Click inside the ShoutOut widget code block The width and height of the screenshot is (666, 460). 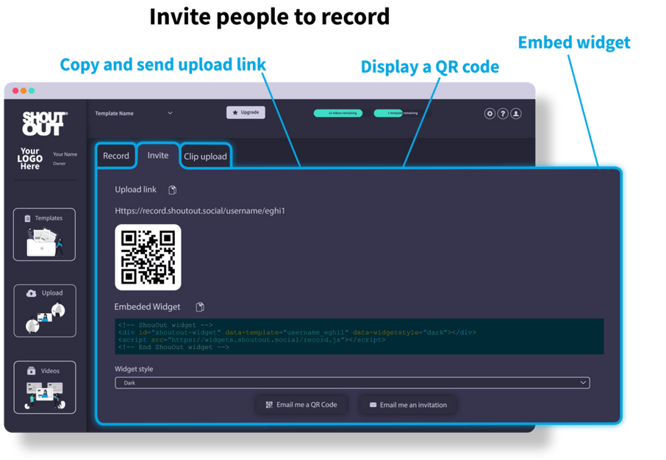pyautogui.click(x=359, y=336)
